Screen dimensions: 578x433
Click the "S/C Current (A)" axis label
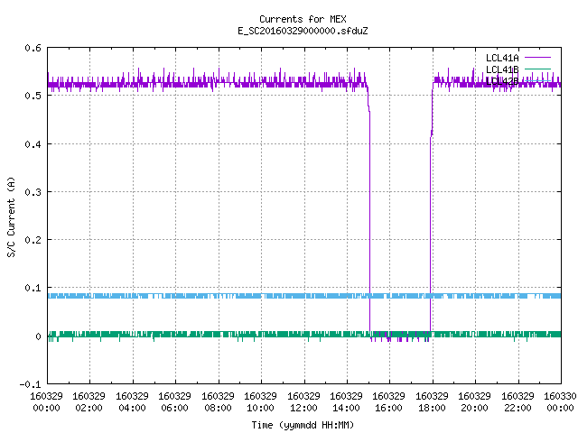pyautogui.click(x=12, y=216)
